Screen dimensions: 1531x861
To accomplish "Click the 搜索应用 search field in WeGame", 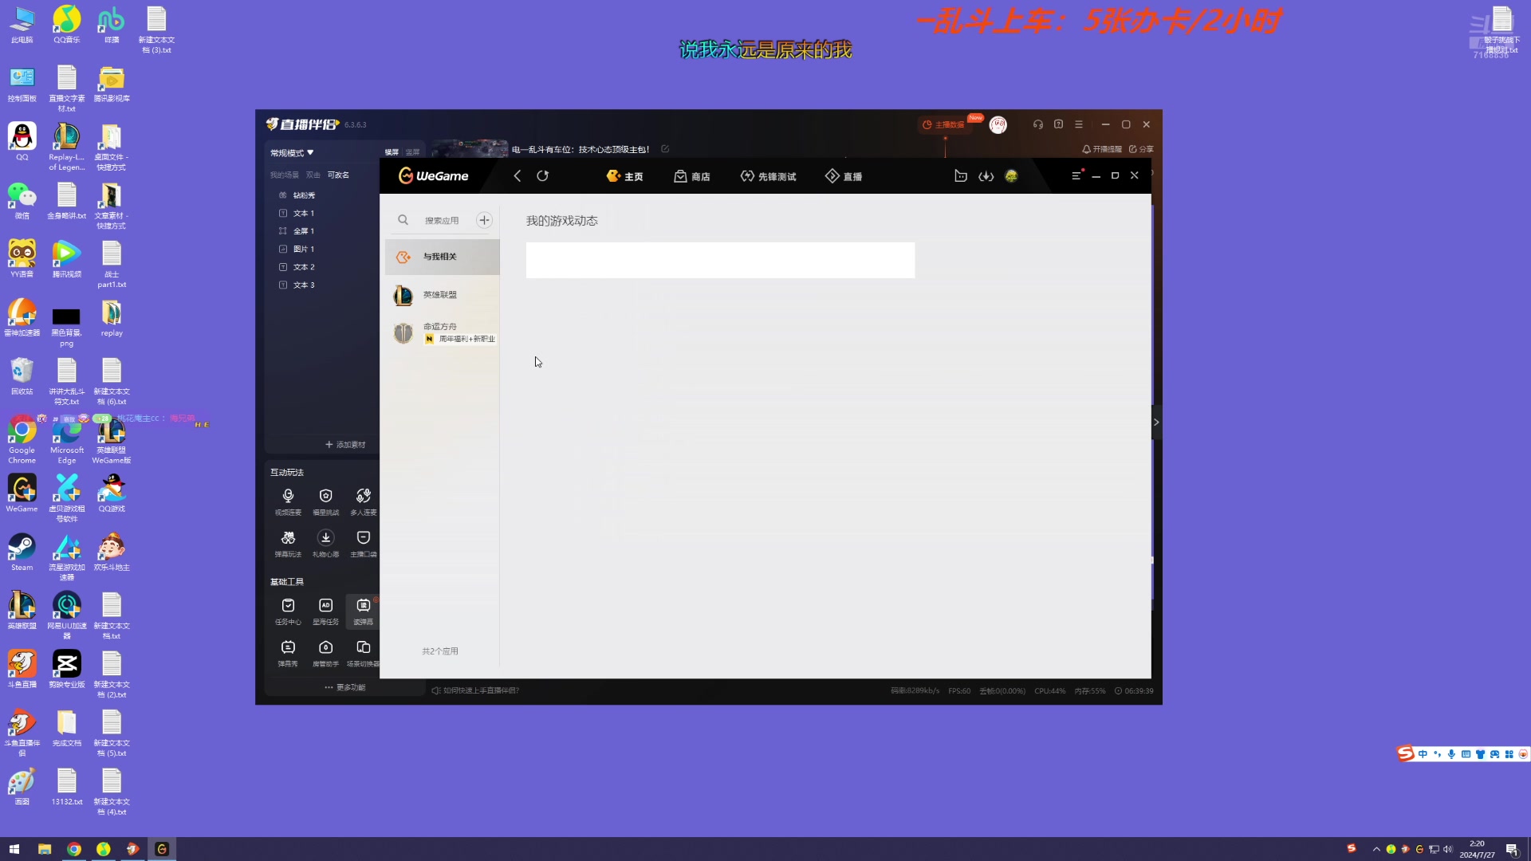I will coord(442,221).
